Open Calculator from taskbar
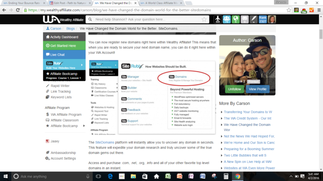Image resolution: width=323 pixels, height=181 pixels. (226, 176)
